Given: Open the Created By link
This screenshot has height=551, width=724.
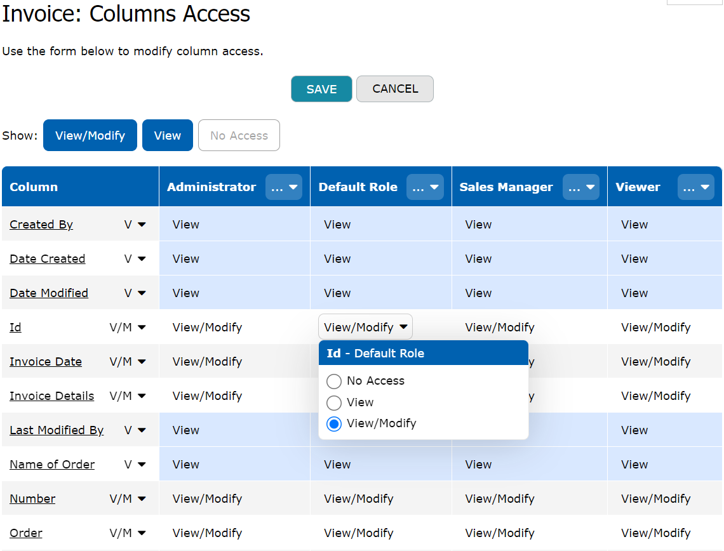Looking at the screenshot, I should point(41,224).
